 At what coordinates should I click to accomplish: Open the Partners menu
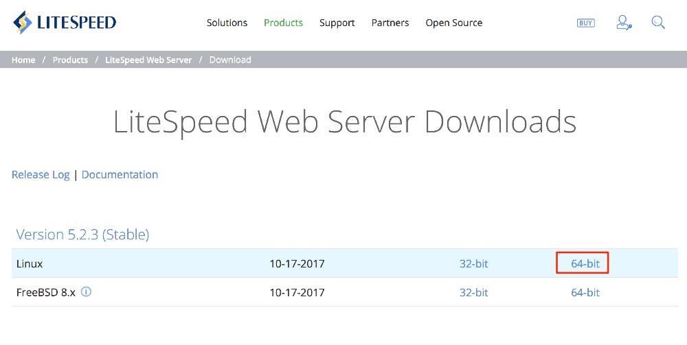tap(390, 23)
